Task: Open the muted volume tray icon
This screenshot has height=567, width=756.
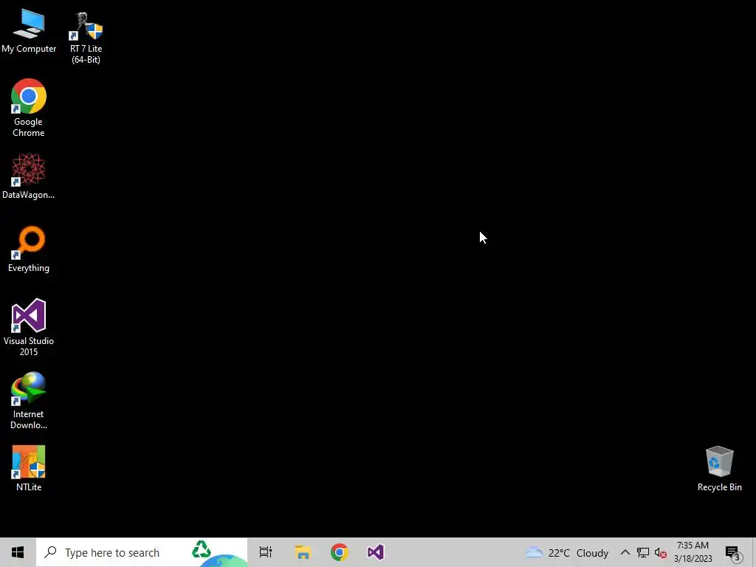Action: pos(661,553)
